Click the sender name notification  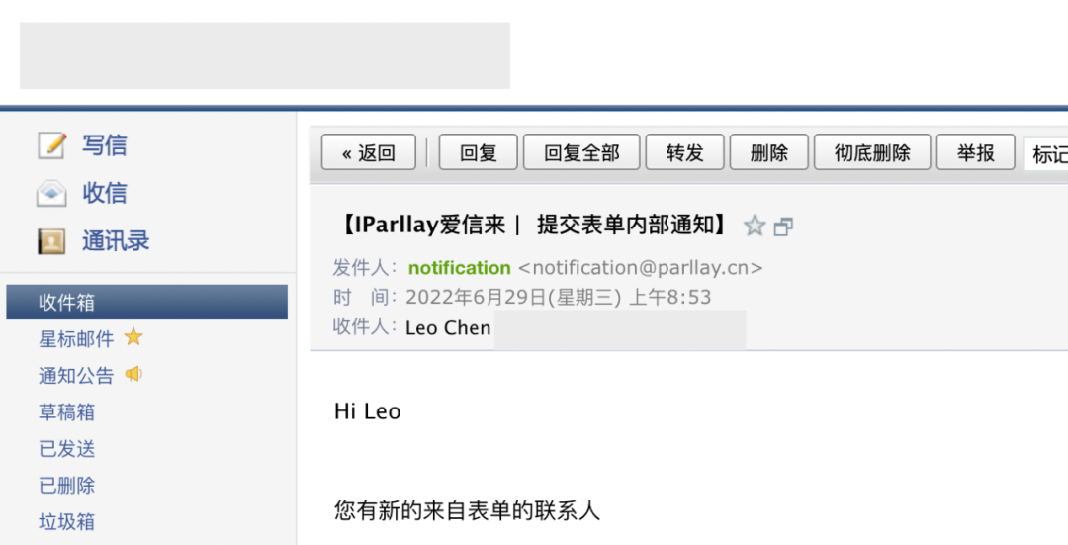click(x=459, y=268)
